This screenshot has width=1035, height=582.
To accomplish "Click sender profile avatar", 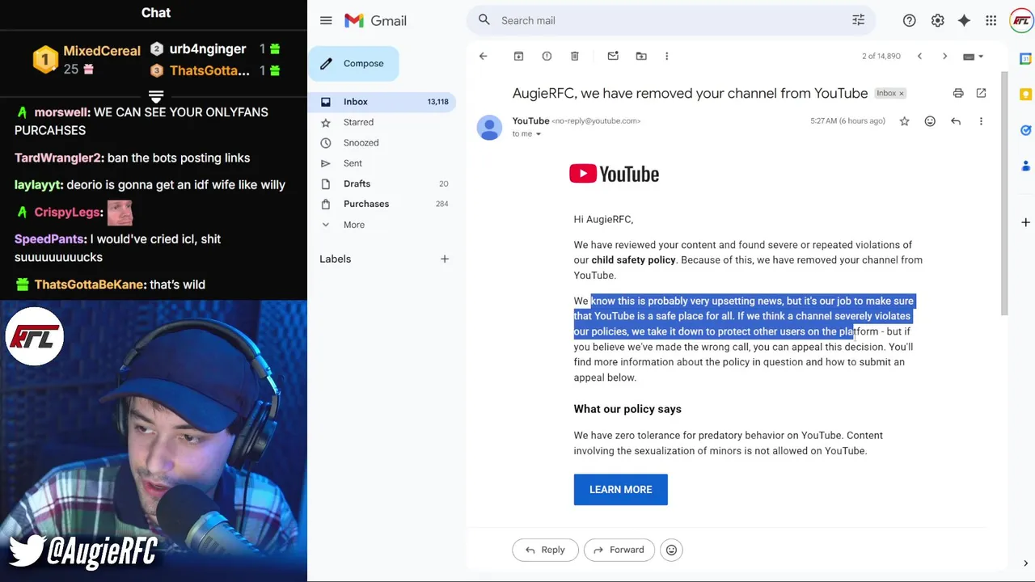I will pos(489,127).
